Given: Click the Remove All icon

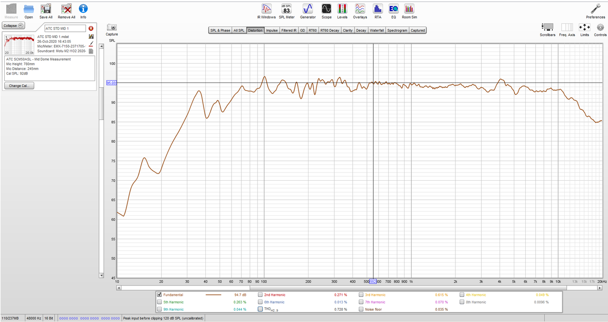Looking at the screenshot, I should [67, 9].
